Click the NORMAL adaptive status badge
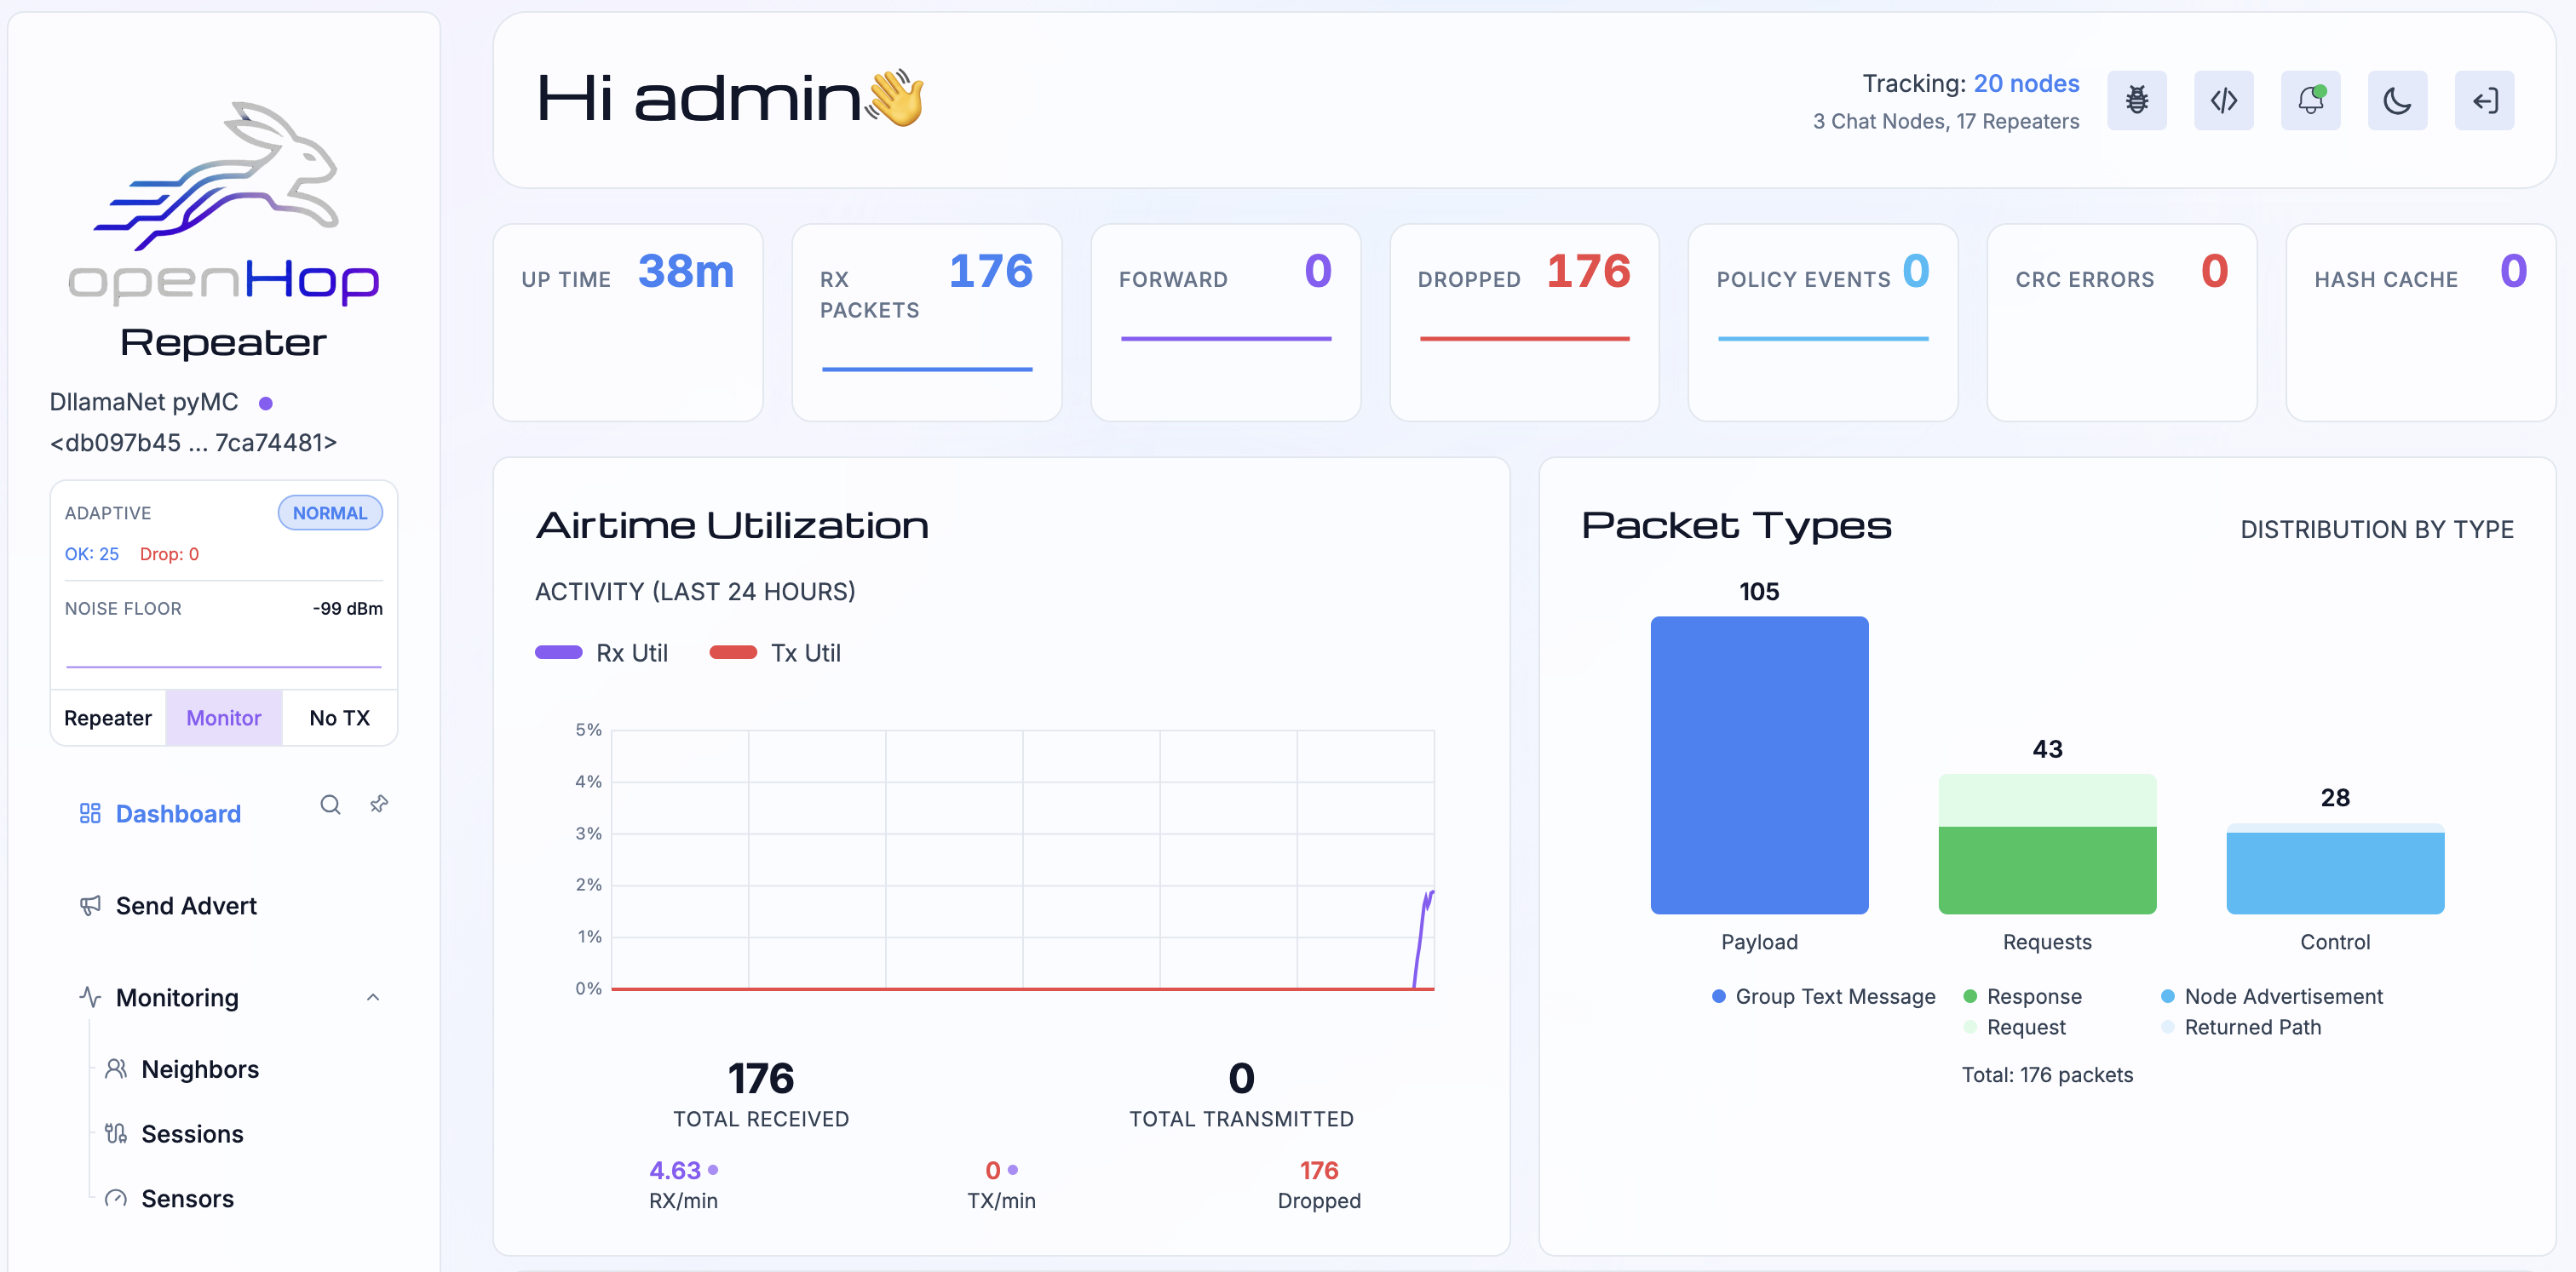Image resolution: width=2576 pixels, height=1272 pixels. click(330, 513)
